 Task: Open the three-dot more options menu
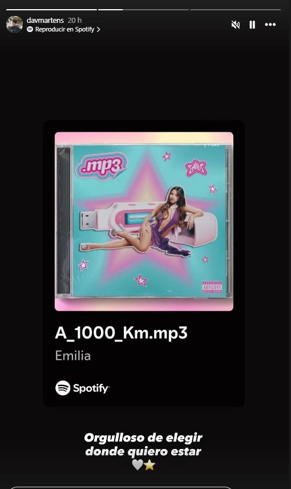point(270,25)
